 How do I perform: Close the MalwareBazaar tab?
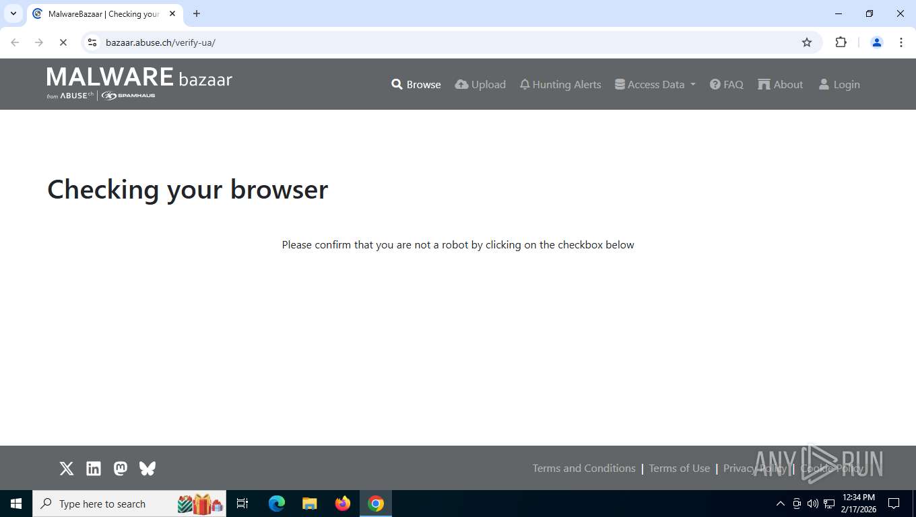(172, 13)
